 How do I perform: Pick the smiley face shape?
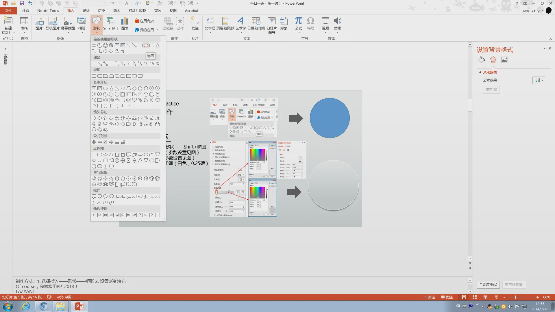[x=128, y=100]
